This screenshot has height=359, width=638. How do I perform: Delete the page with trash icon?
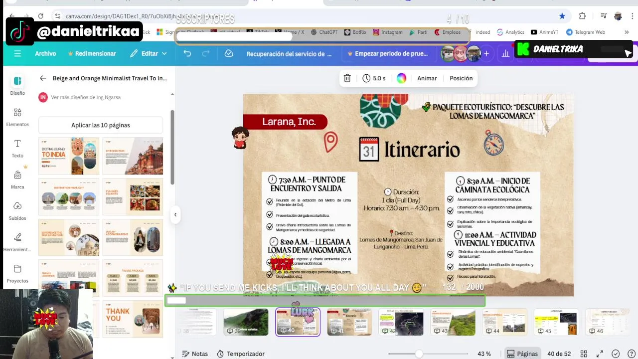[347, 78]
